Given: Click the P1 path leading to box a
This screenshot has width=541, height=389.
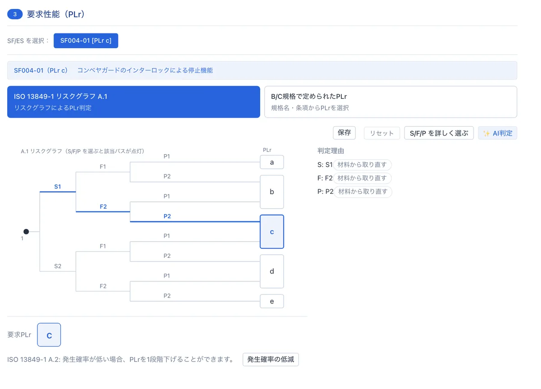Looking at the screenshot, I should coord(167,156).
